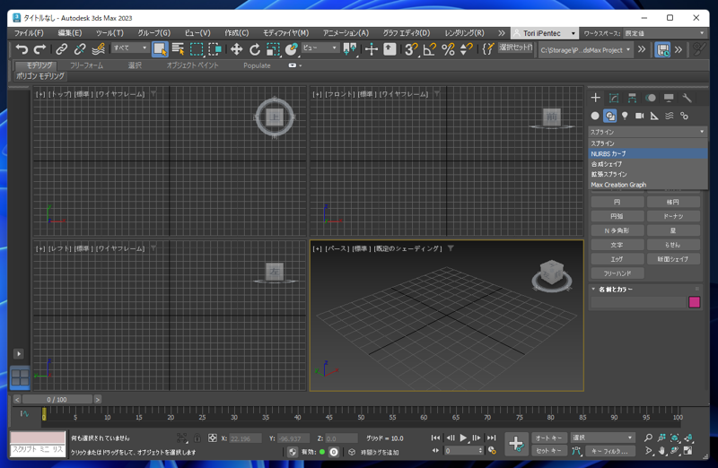Click the object name input field
This screenshot has width=718, height=468.
pyautogui.click(x=638, y=302)
